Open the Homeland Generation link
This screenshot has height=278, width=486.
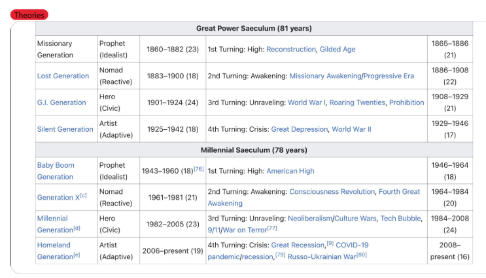(x=55, y=251)
